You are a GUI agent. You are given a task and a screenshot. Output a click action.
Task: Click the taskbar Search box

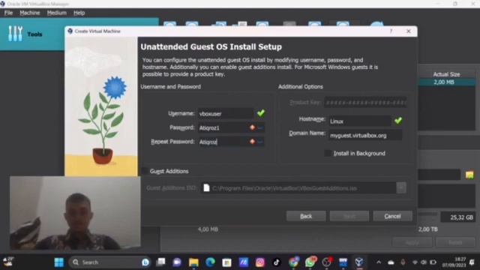pyautogui.click(x=110, y=262)
